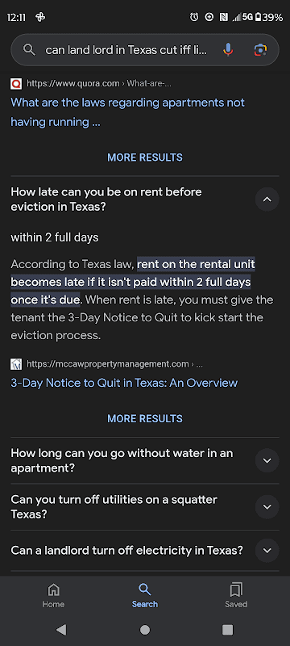
Task: Select the Search tab in bottom bar
Action: tap(144, 596)
